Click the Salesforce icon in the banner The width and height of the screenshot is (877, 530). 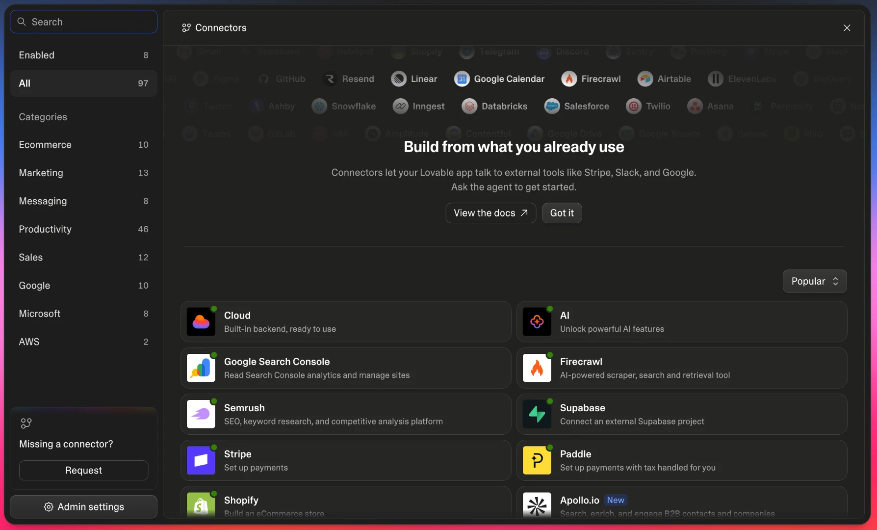552,106
